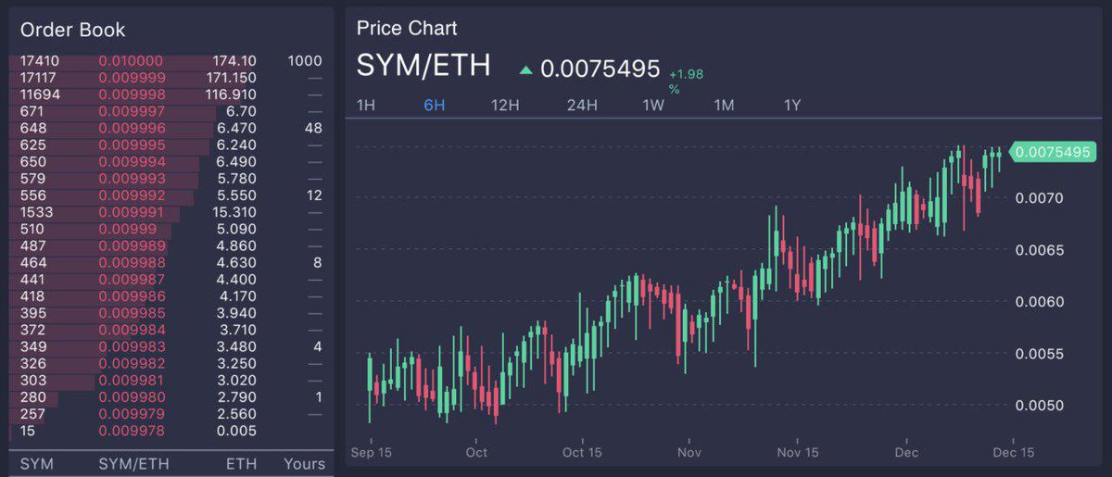This screenshot has width=1112, height=477.
Task: Select order price 0.009982
Action: [131, 363]
